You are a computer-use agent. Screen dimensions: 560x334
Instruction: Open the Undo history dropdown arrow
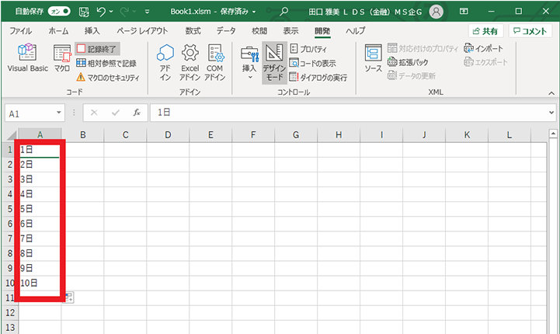click(111, 12)
